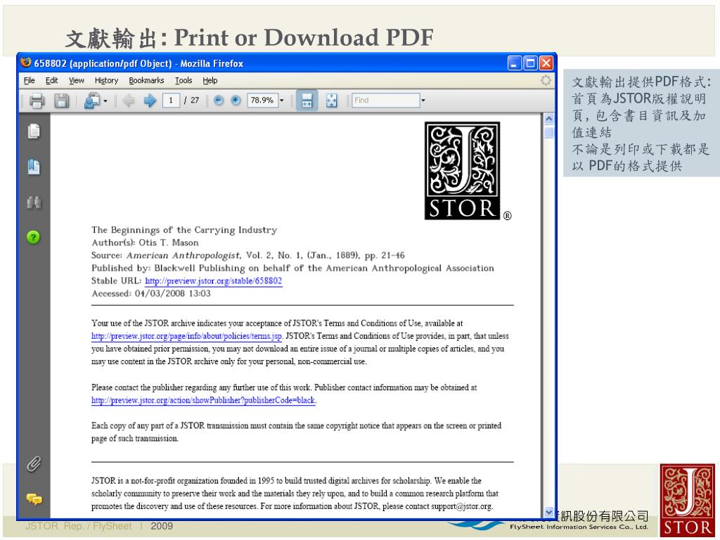Open the green question mark help panel
Screen dimensions: 720x540
(33, 237)
